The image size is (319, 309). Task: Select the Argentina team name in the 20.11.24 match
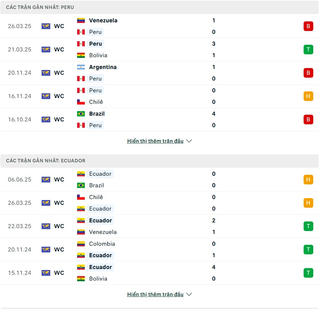[x=103, y=67]
